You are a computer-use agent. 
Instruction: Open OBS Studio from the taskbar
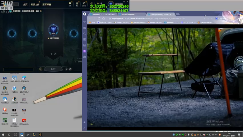(15, 135)
